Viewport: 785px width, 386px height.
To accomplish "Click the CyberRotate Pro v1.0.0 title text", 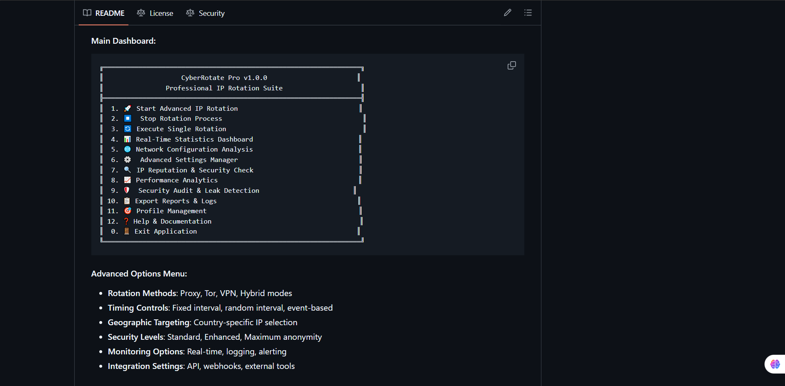I will (x=224, y=78).
